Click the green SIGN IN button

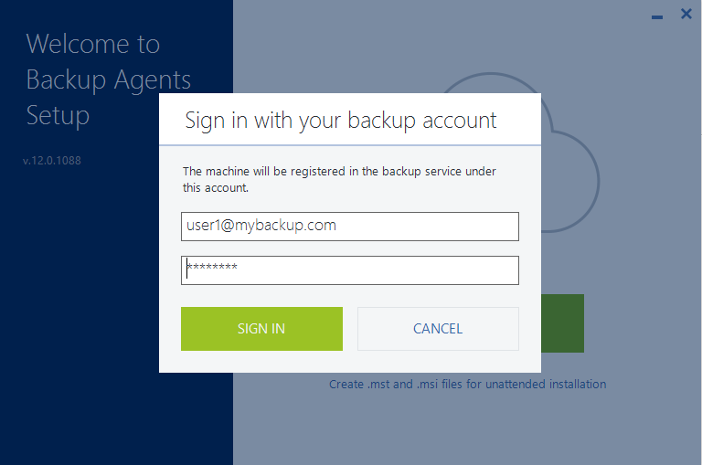point(261,329)
